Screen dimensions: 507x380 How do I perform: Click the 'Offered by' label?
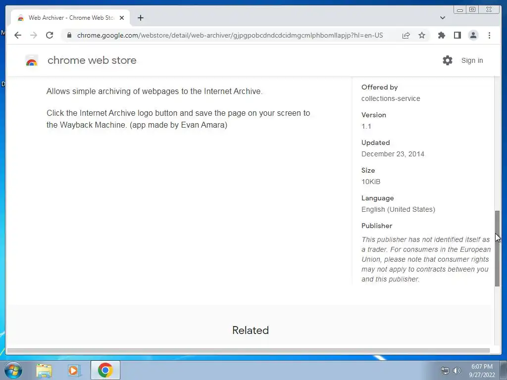coord(380,87)
